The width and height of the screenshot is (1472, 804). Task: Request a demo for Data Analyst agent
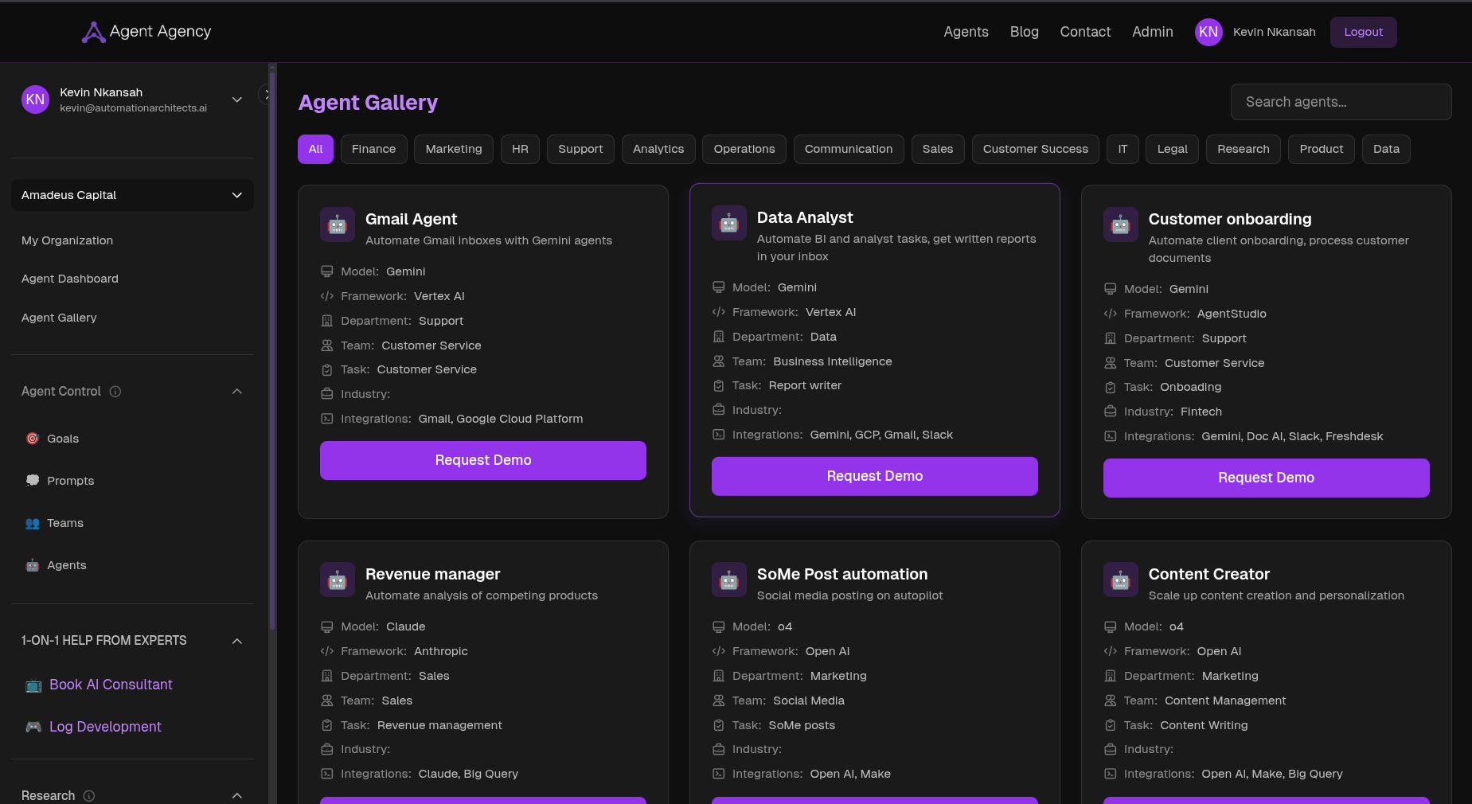click(874, 476)
